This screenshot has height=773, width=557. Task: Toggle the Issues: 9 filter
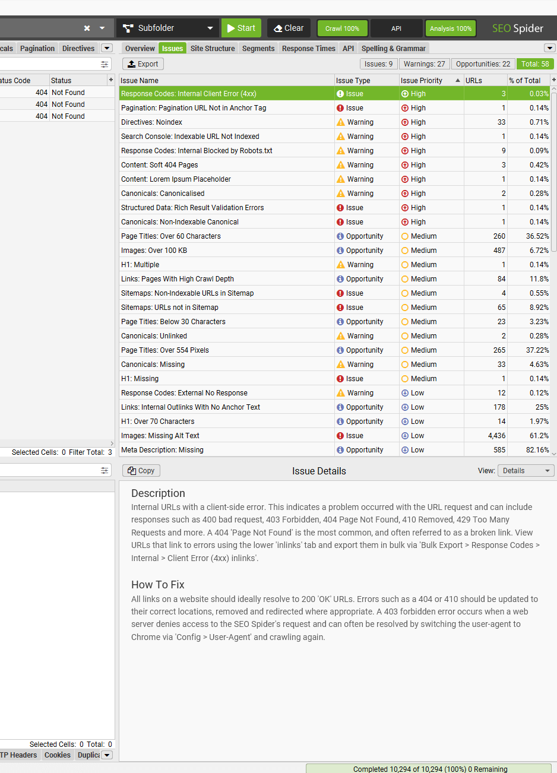[x=378, y=64]
